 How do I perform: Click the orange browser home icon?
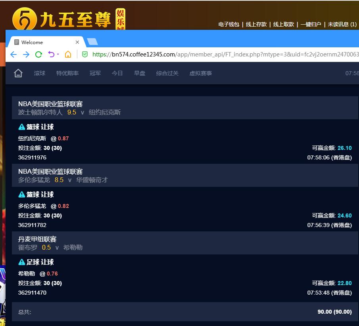click(68, 54)
